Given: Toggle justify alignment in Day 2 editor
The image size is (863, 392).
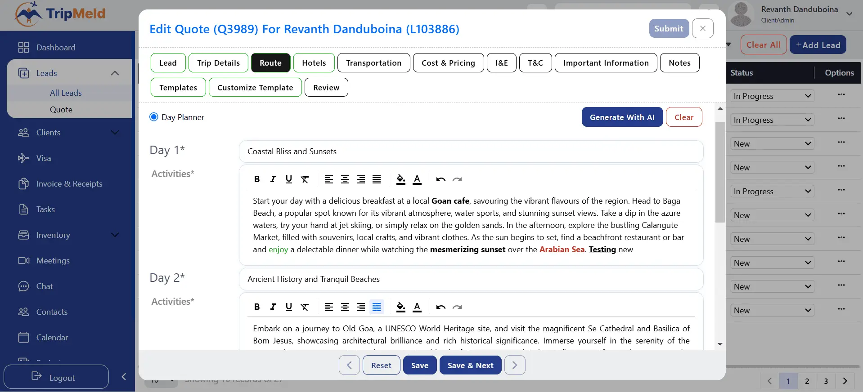Looking at the screenshot, I should click(x=377, y=307).
